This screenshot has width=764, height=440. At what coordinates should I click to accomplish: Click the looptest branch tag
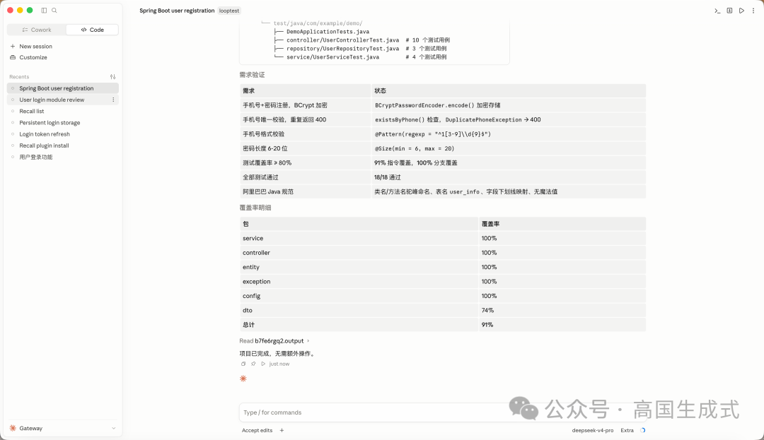click(229, 11)
